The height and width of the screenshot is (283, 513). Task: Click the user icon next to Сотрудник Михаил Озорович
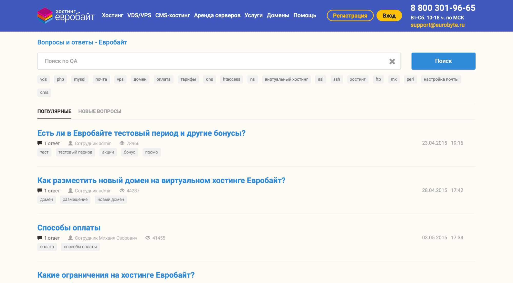tap(70, 238)
